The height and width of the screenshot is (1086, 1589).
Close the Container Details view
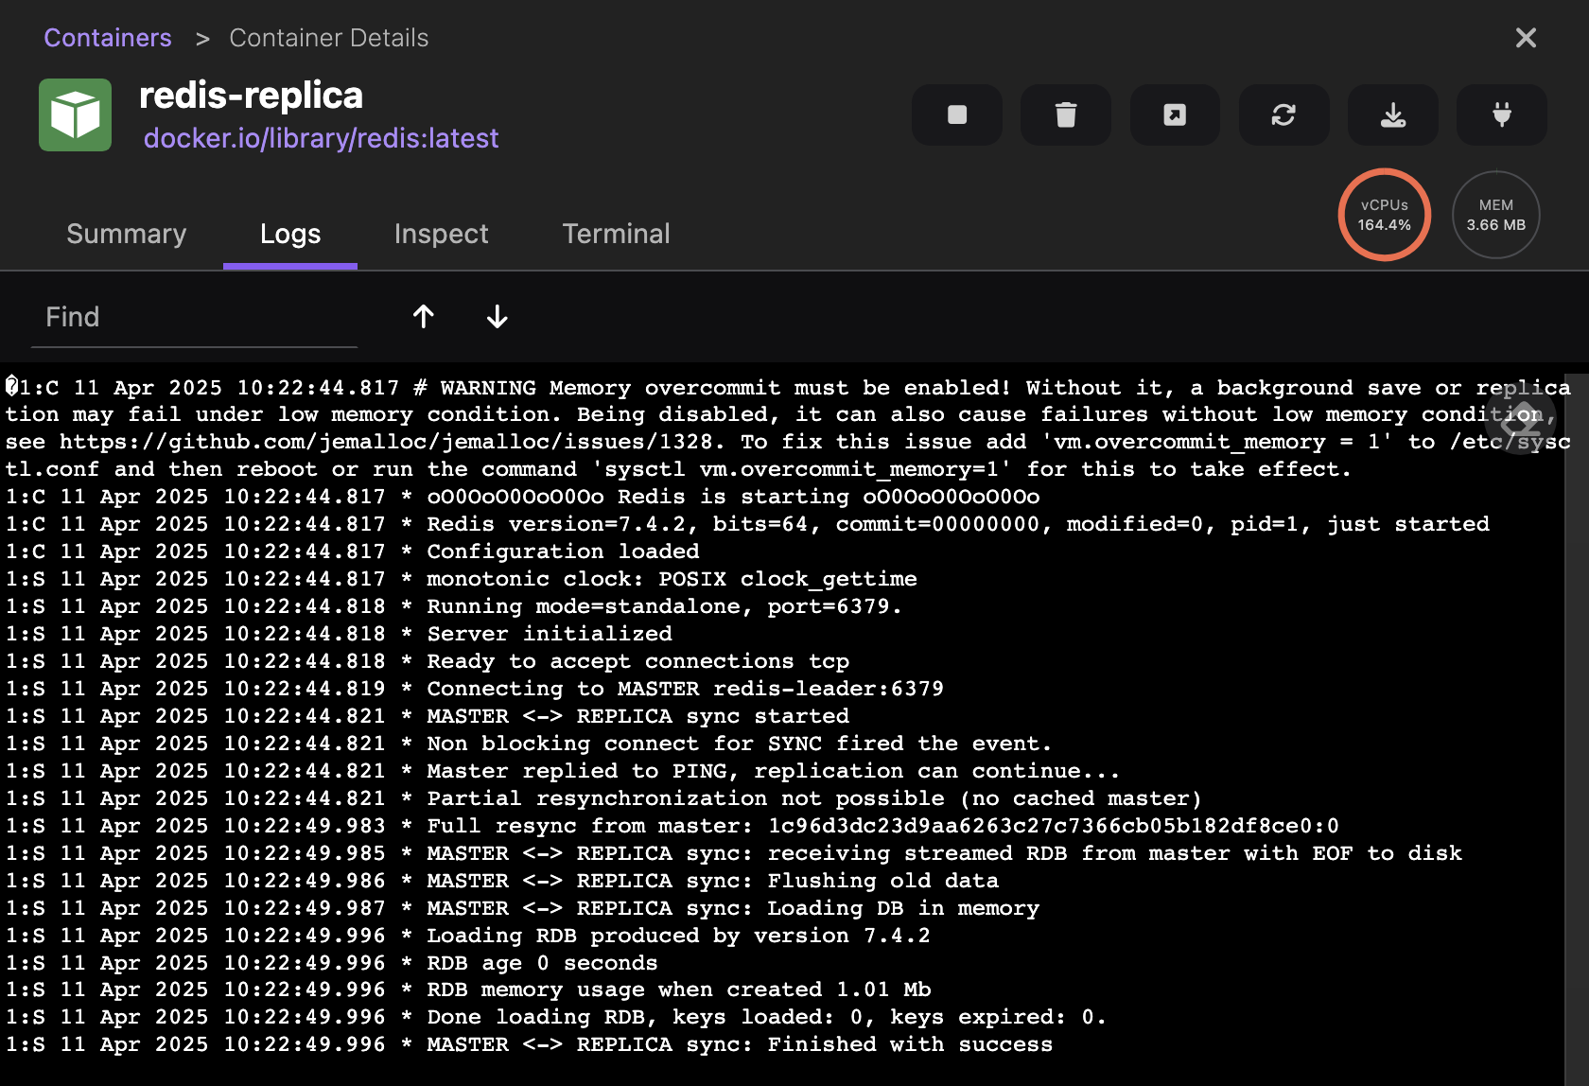[1526, 37]
